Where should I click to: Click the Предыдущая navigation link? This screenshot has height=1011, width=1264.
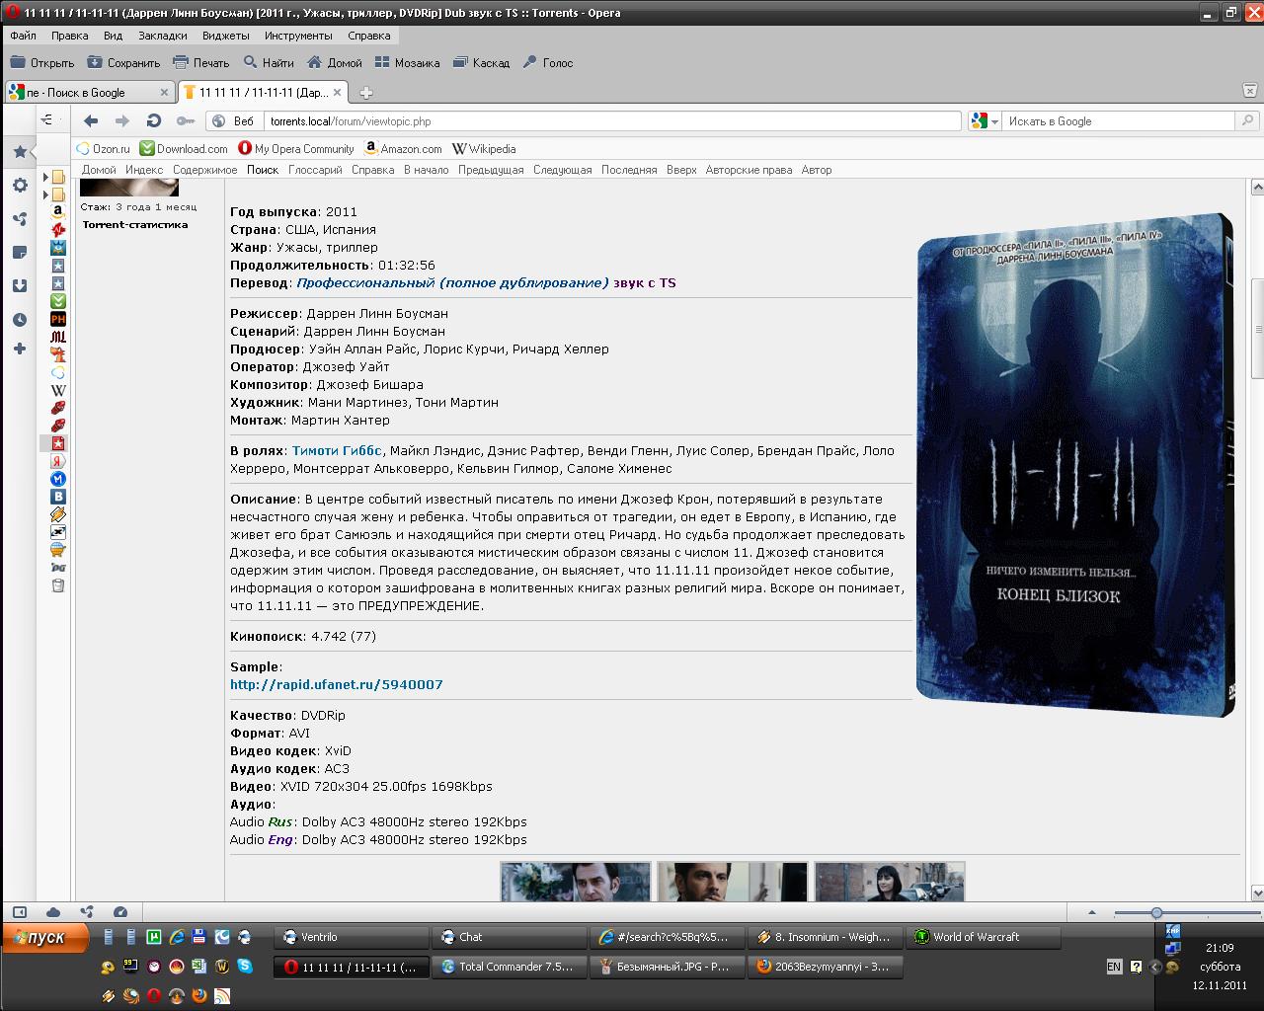click(x=491, y=170)
